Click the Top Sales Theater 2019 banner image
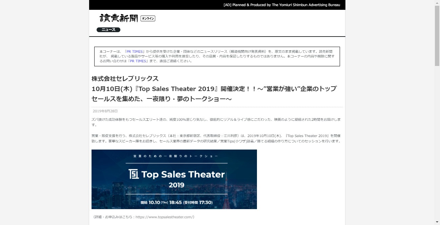The width and height of the screenshot is (440, 225). click(174, 179)
